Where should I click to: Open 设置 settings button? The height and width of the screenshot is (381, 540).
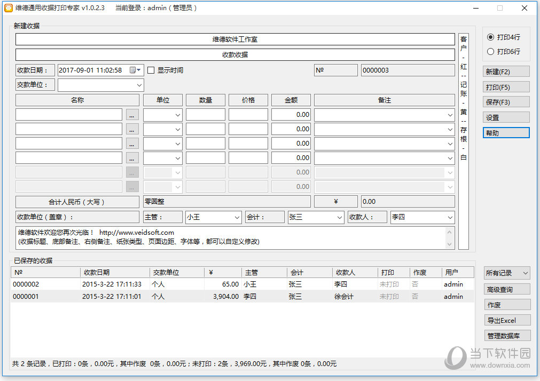[x=506, y=117]
